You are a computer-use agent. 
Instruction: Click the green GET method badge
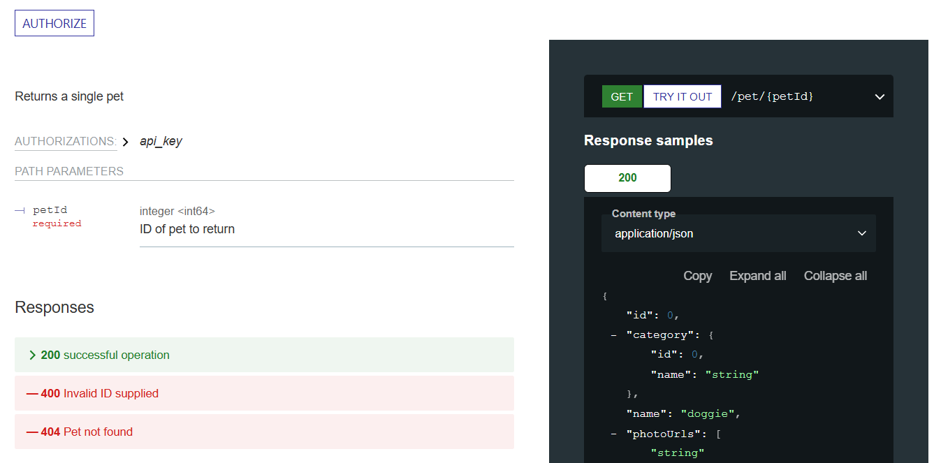(621, 96)
